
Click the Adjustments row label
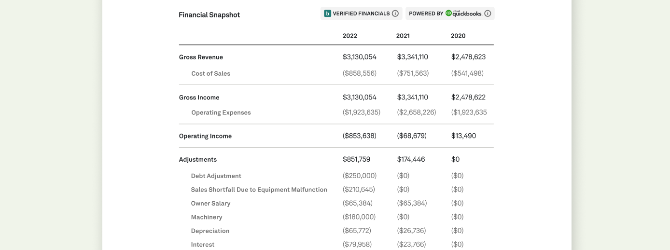pyautogui.click(x=198, y=160)
